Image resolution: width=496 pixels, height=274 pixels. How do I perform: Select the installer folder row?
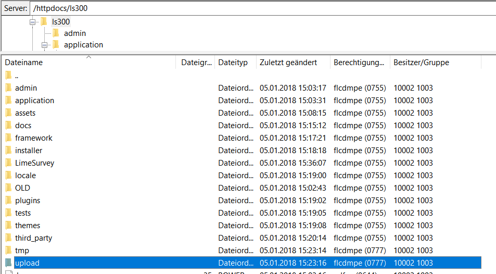pos(243,151)
